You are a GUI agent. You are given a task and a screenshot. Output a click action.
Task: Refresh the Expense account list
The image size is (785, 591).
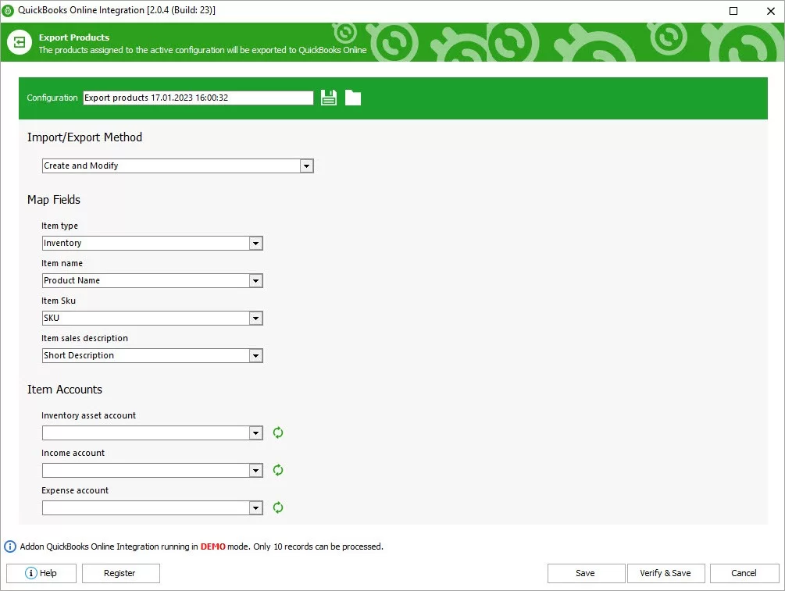(x=277, y=507)
